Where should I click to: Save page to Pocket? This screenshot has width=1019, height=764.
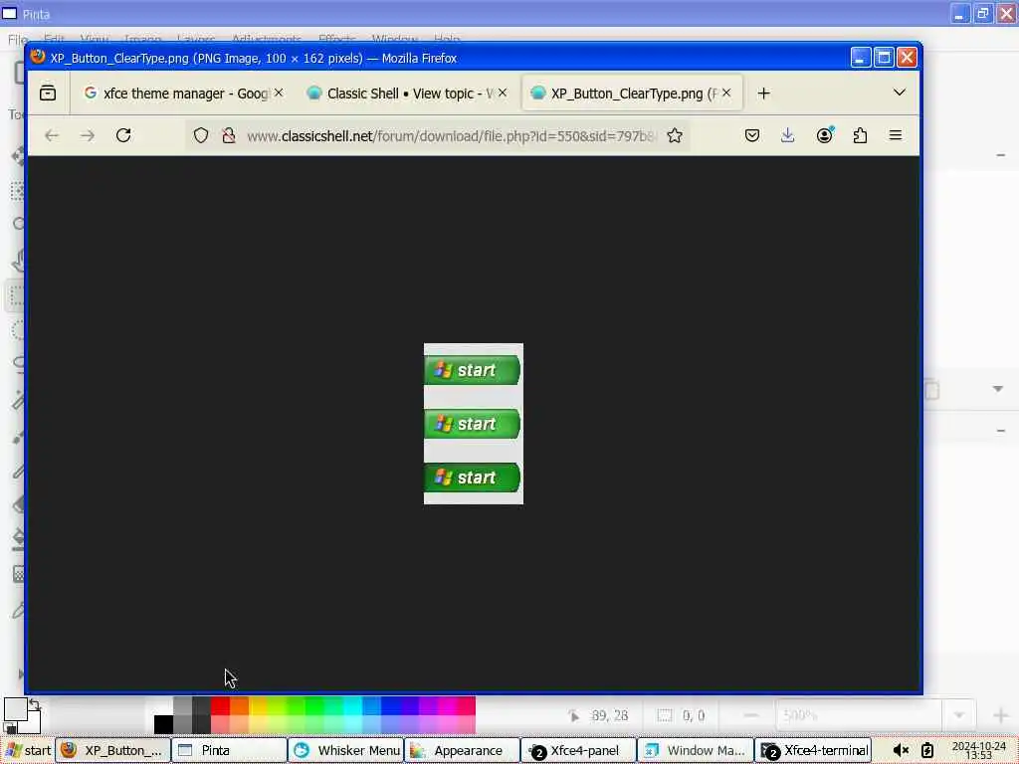752,135
